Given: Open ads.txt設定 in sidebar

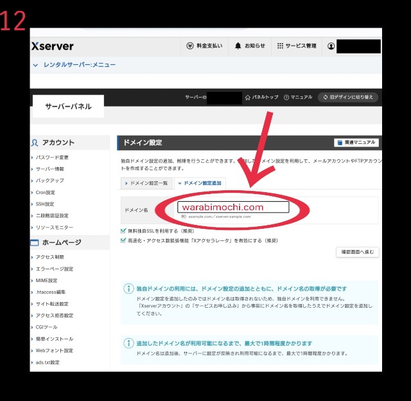Looking at the screenshot, I should pos(48,362).
